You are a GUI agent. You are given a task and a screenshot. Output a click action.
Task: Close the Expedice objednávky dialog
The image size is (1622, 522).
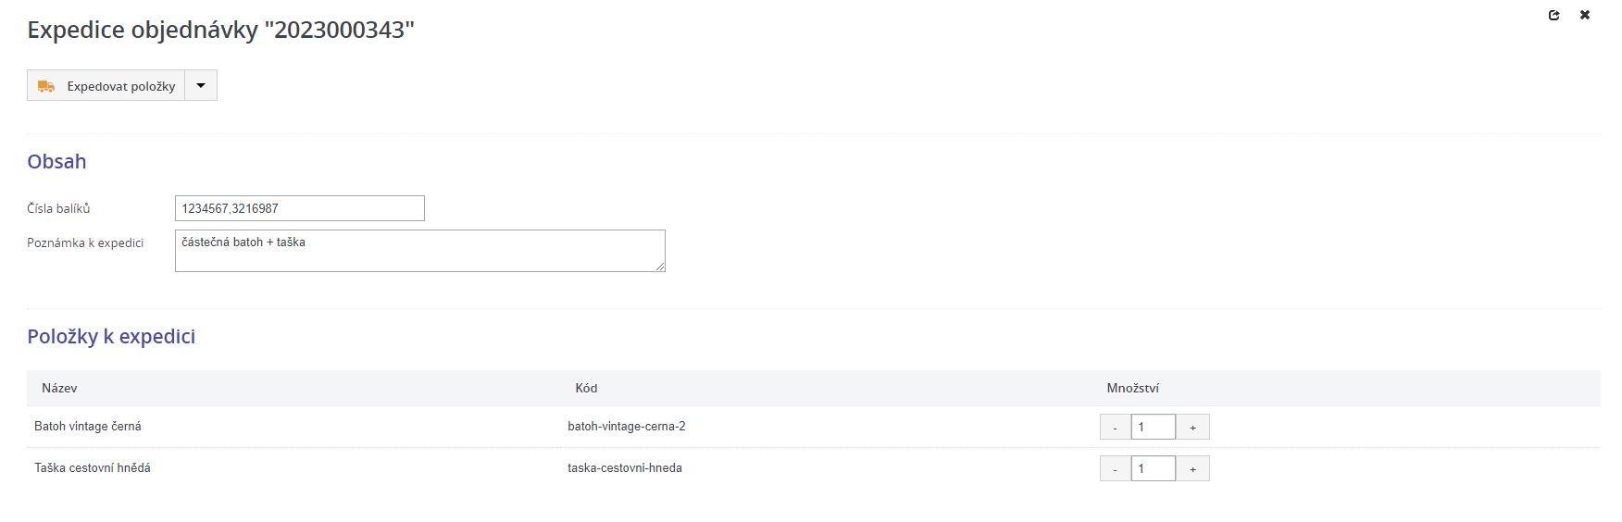click(x=1585, y=15)
